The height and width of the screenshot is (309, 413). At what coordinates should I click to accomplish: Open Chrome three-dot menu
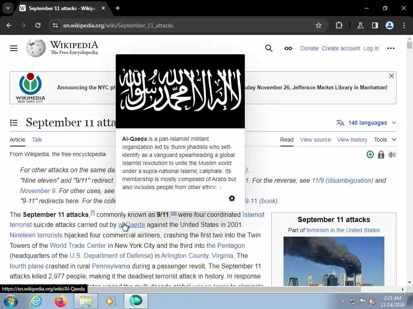pos(404,25)
